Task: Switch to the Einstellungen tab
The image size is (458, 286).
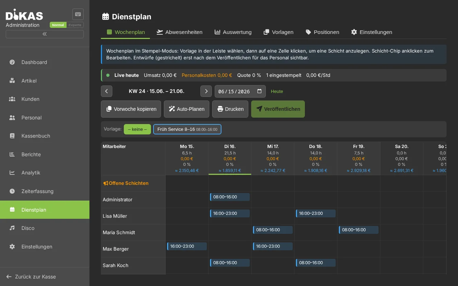Action: 371,32
